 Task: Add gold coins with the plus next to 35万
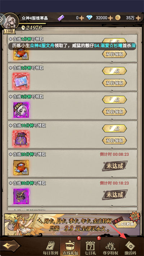pyautogui.click(x=138, y=18)
